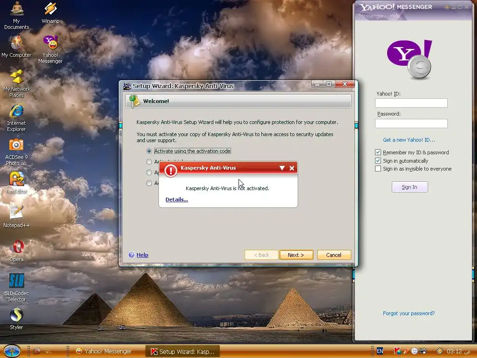Open FoxEditor desktop icon

(16, 182)
